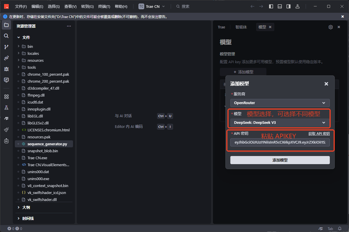Viewport: 349px width, 232px height.
Task: Select LICENSES.chromium.html in the file tree
Action: tap(44, 130)
